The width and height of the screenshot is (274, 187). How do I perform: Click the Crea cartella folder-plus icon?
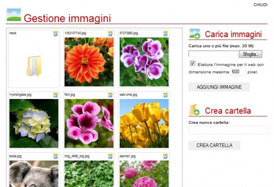pos(195,110)
